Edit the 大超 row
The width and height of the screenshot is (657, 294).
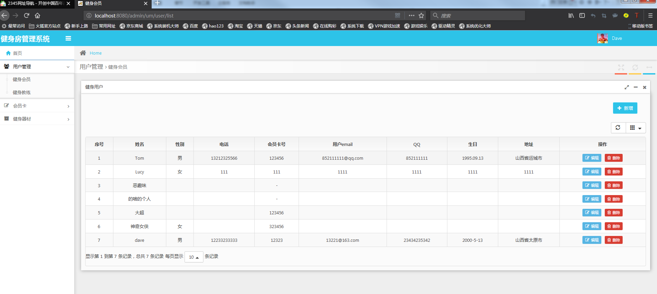pos(592,213)
